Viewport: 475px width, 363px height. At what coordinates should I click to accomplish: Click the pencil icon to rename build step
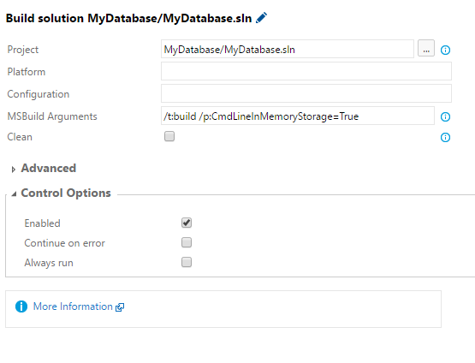click(x=261, y=18)
